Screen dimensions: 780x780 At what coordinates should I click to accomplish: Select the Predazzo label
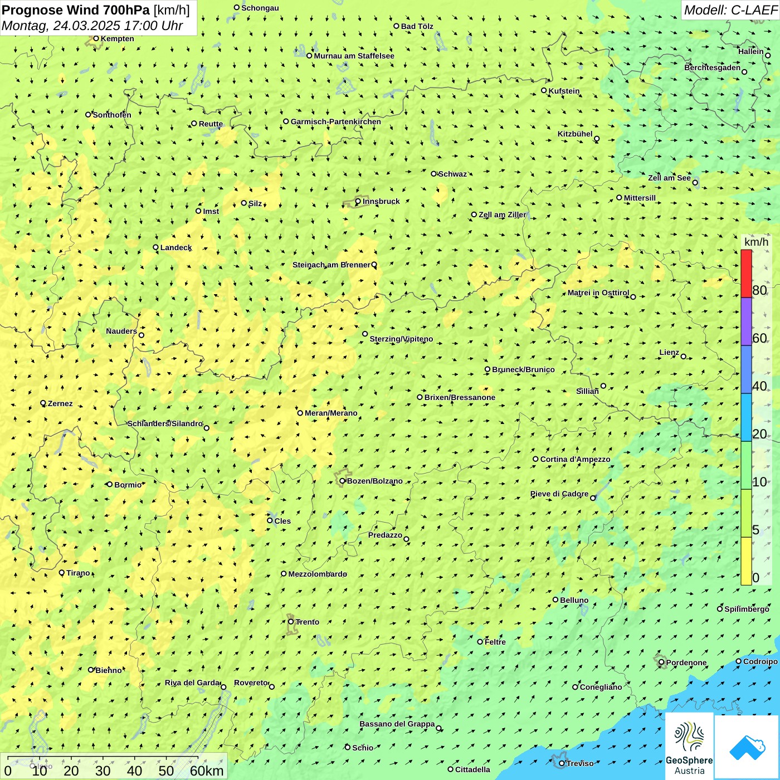point(385,535)
